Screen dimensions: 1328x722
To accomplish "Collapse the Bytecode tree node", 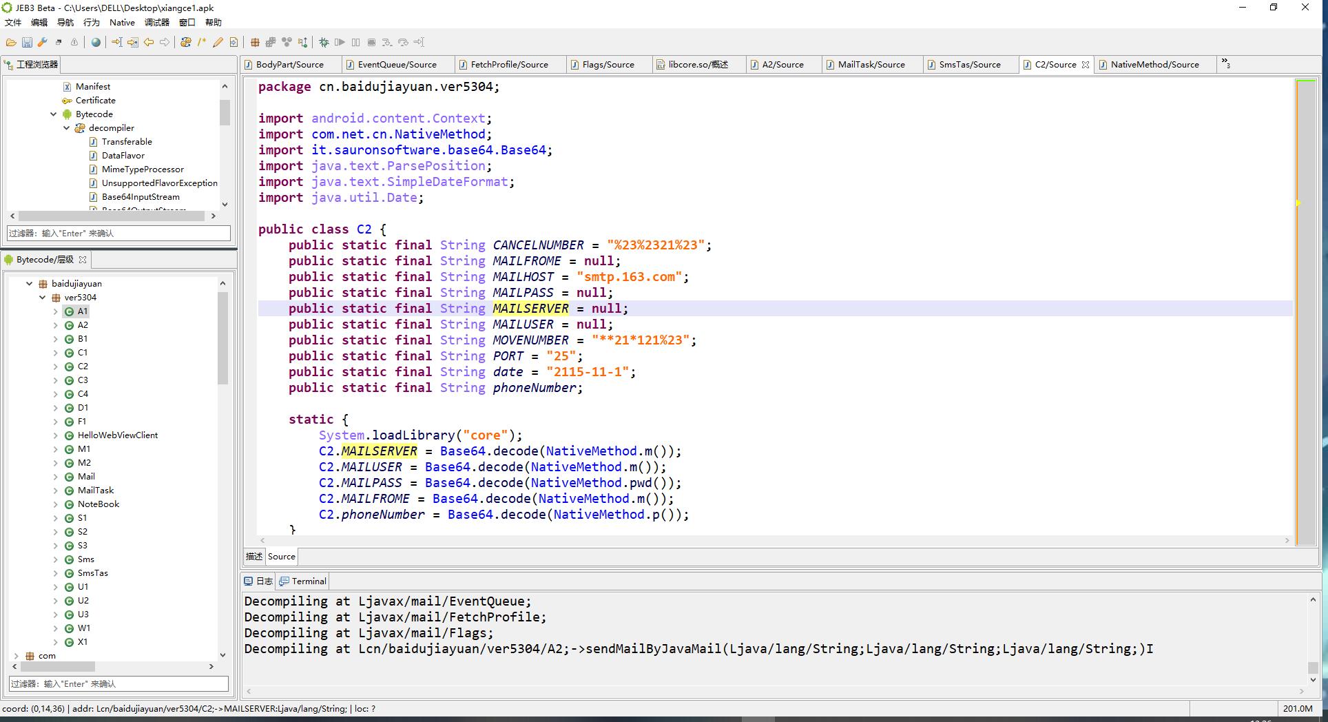I will coord(54,114).
